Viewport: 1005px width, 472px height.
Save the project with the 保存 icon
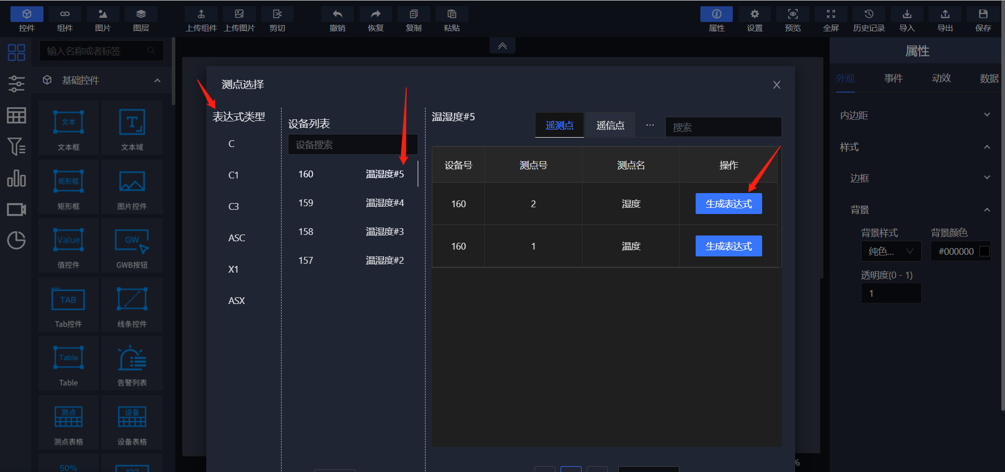point(982,15)
